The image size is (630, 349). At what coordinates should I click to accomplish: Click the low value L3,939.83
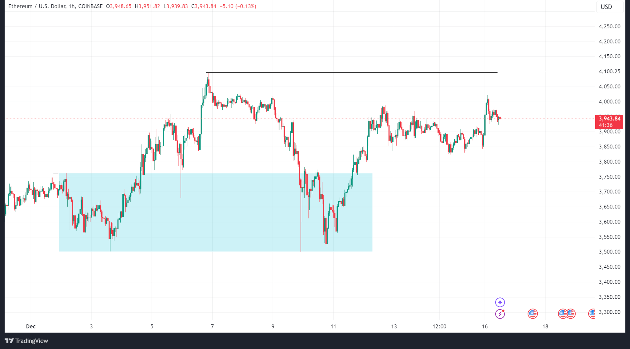click(176, 6)
